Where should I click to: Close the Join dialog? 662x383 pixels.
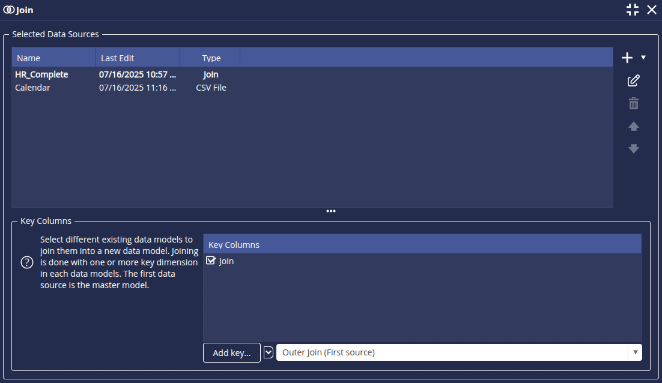pyautogui.click(x=652, y=10)
